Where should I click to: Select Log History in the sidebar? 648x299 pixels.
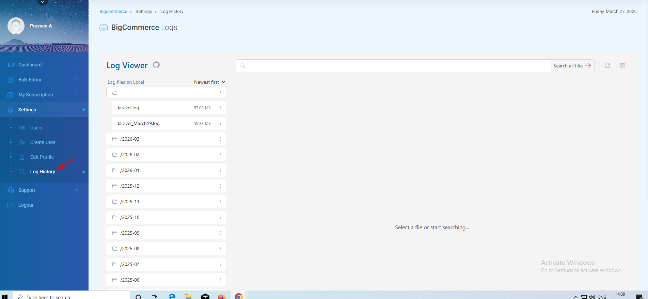[x=43, y=172]
